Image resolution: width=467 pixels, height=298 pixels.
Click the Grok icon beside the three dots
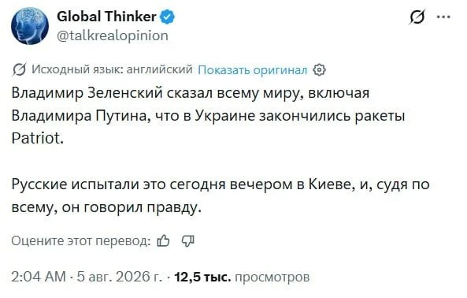pos(417,17)
